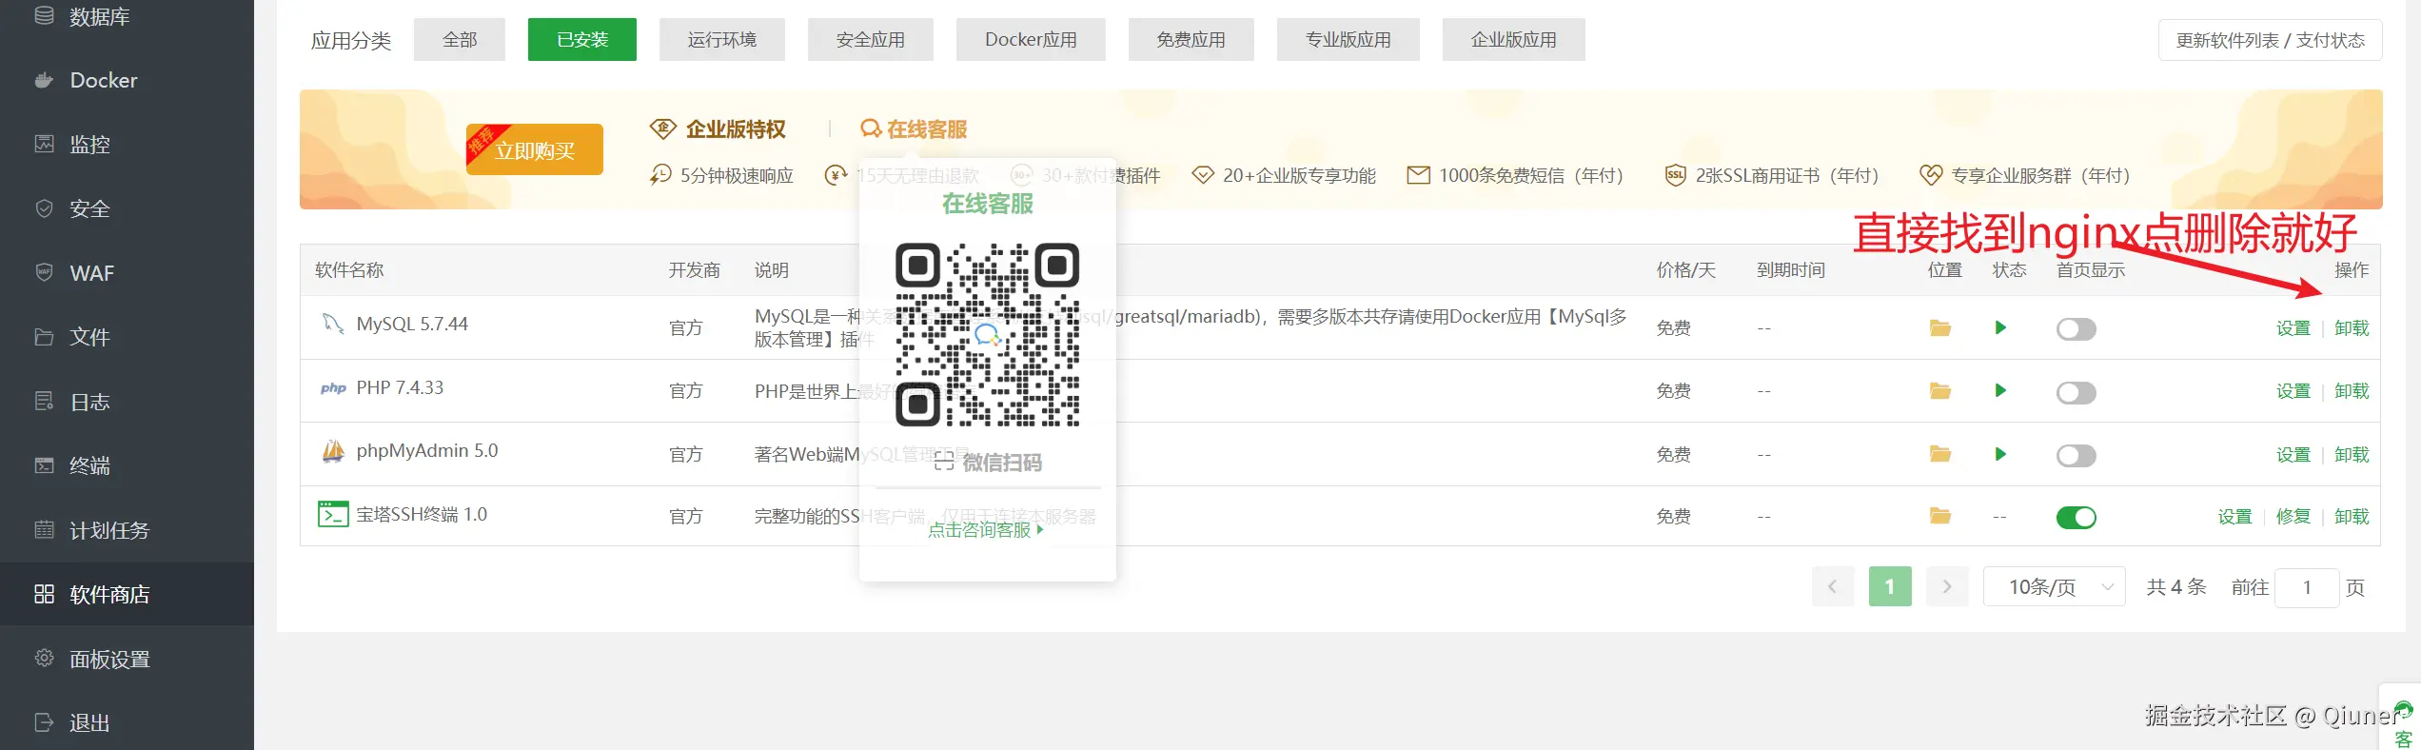Viewport: 2421px width, 750px height.
Task: Click the Docker whale sidebar icon
Action: pyautogui.click(x=44, y=80)
